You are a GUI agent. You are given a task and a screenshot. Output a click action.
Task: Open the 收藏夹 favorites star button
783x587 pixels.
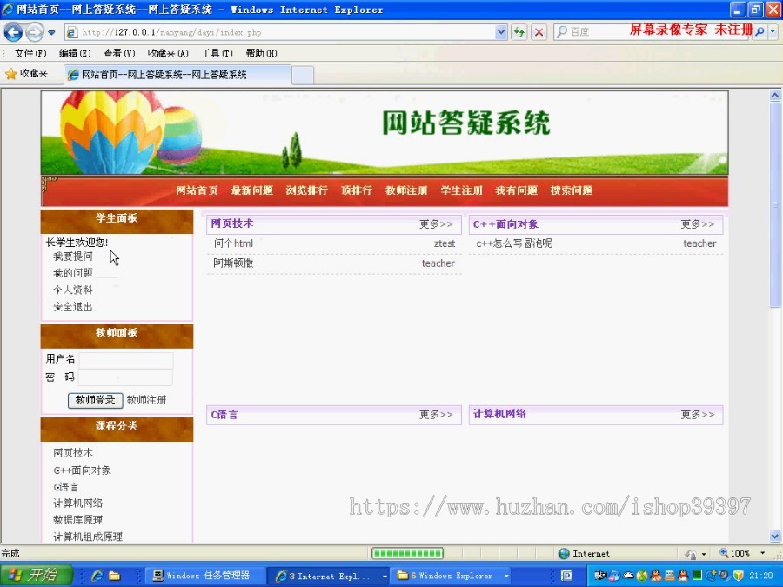(x=26, y=74)
